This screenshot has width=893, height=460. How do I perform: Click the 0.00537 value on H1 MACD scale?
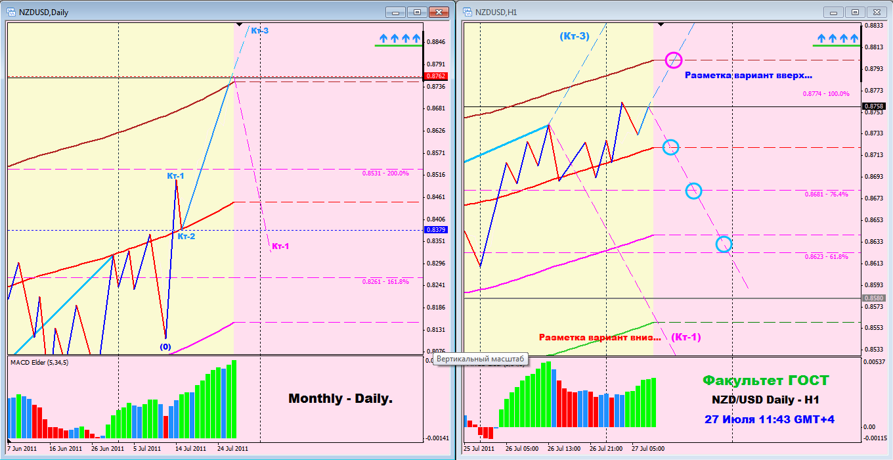876,362
